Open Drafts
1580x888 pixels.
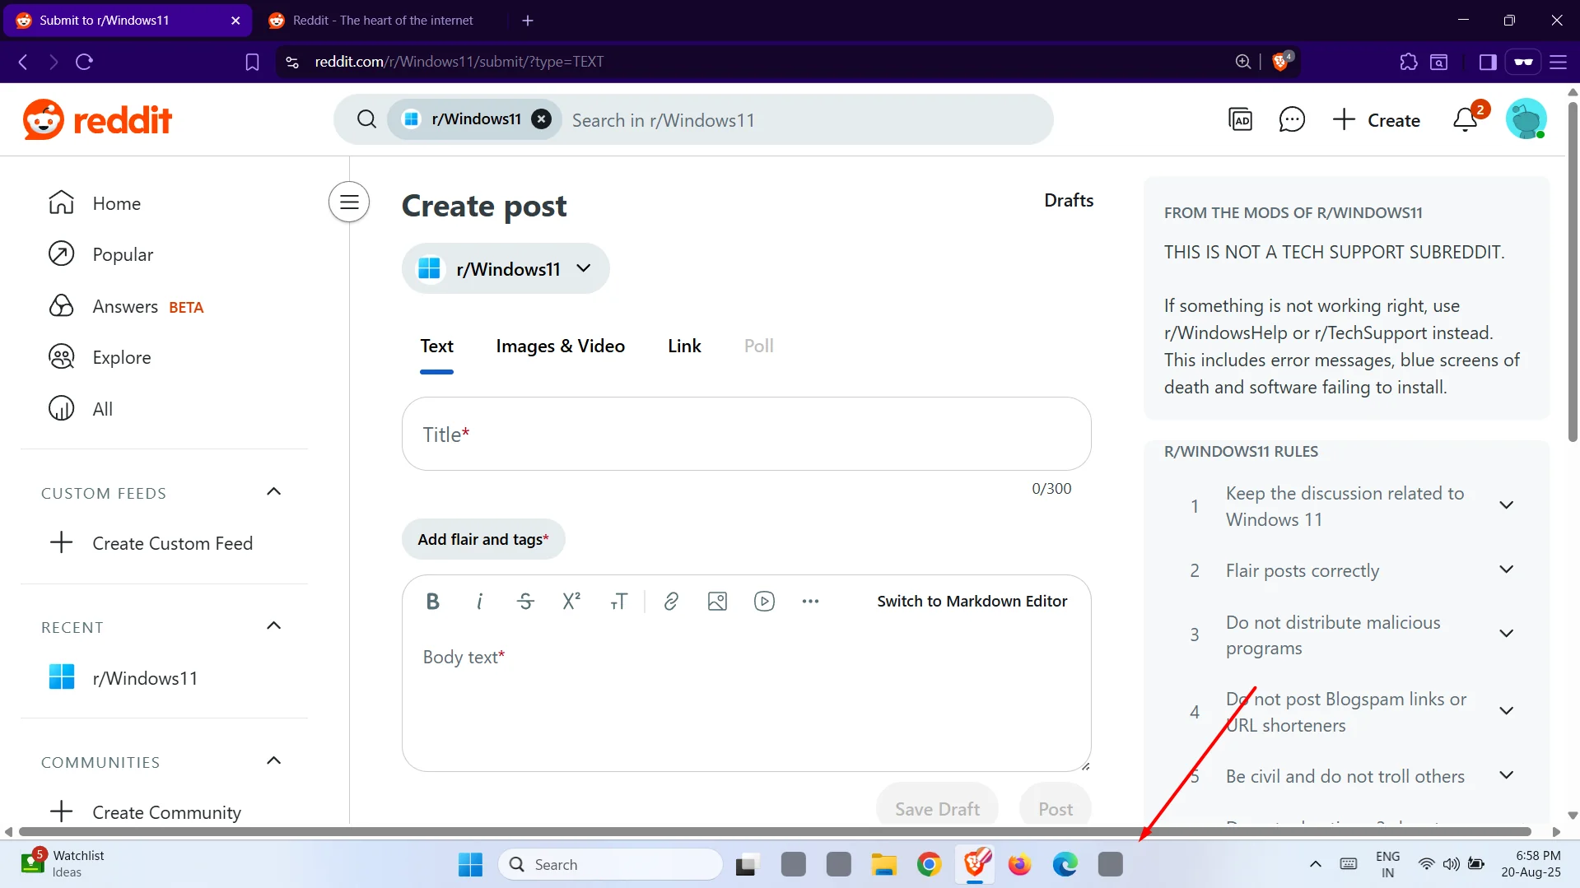tap(1068, 201)
